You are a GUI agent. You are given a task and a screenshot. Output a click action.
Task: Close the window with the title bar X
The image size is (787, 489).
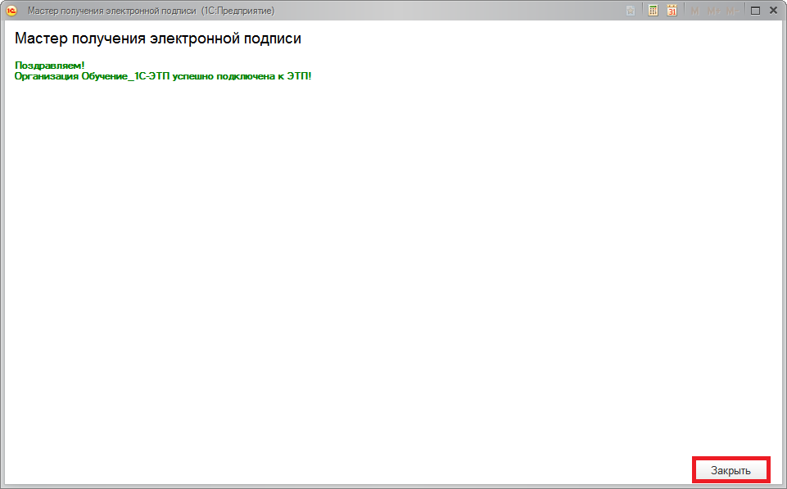point(772,11)
